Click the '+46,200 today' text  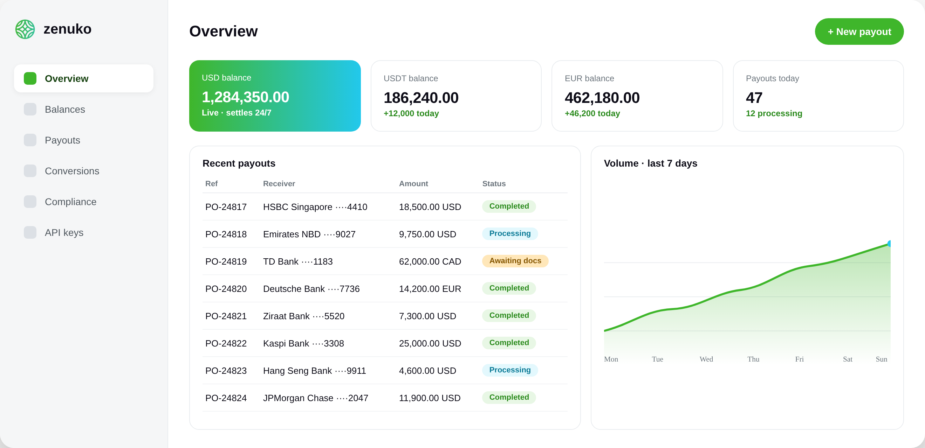[592, 113]
